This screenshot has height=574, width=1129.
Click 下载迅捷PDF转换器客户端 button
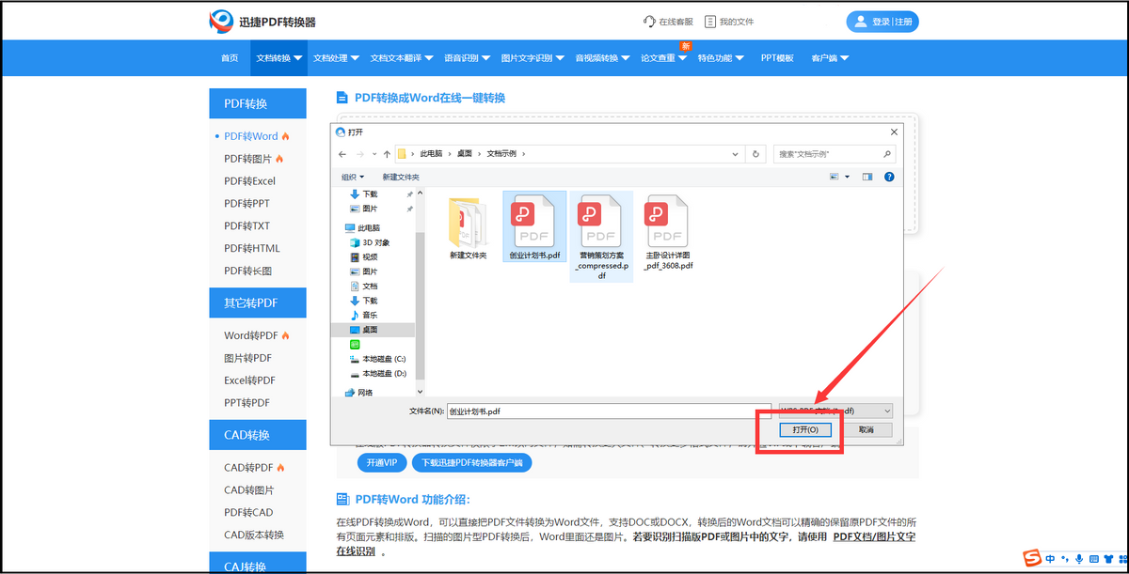click(x=472, y=463)
